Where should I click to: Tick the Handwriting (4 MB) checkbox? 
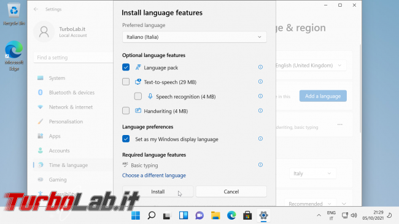pyautogui.click(x=126, y=110)
